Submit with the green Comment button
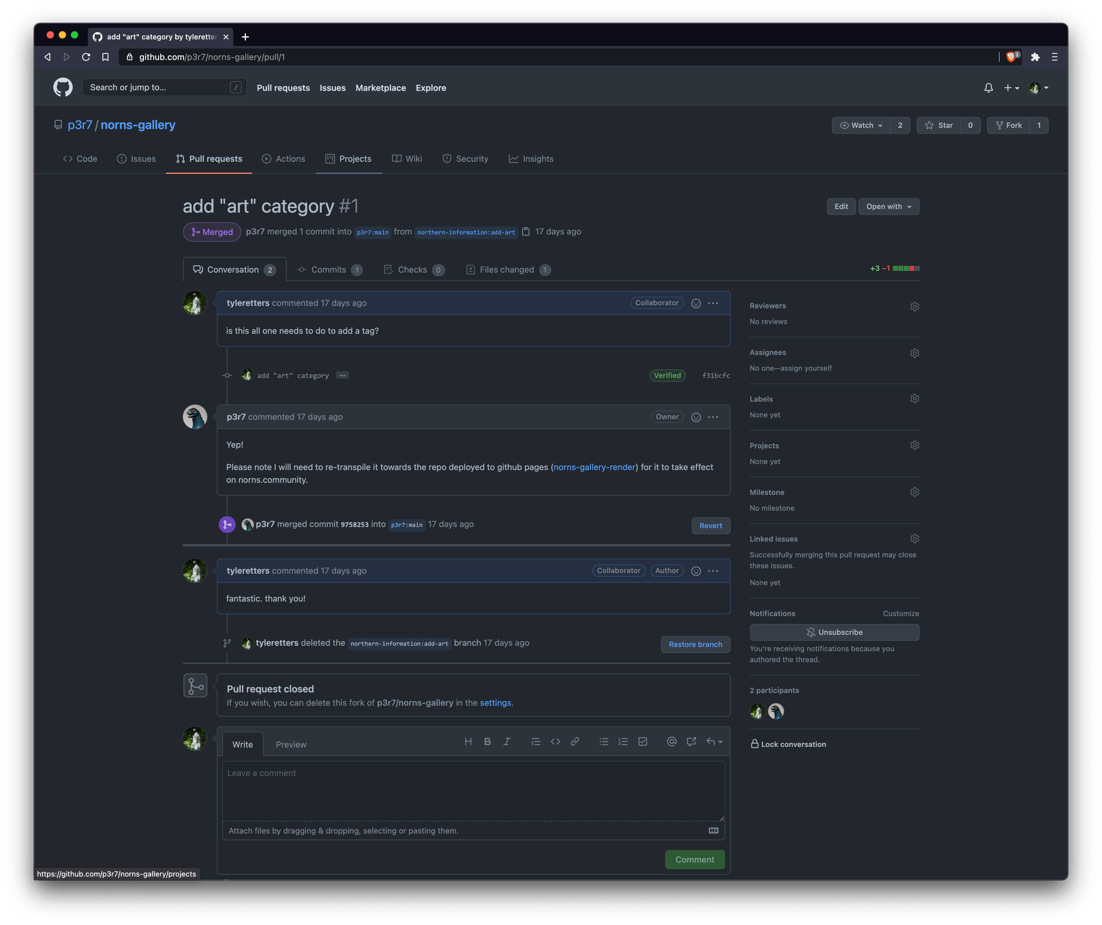The image size is (1102, 925). tap(695, 859)
